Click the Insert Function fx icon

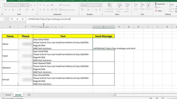pyautogui.click(x=23, y=19)
